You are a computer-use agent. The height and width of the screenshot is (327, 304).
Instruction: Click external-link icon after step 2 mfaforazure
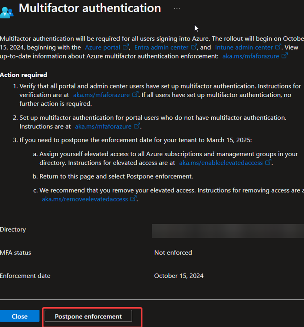coord(137,126)
